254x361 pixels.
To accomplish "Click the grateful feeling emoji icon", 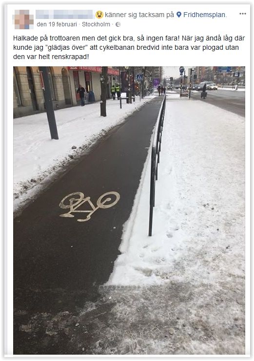I will click(x=99, y=15).
